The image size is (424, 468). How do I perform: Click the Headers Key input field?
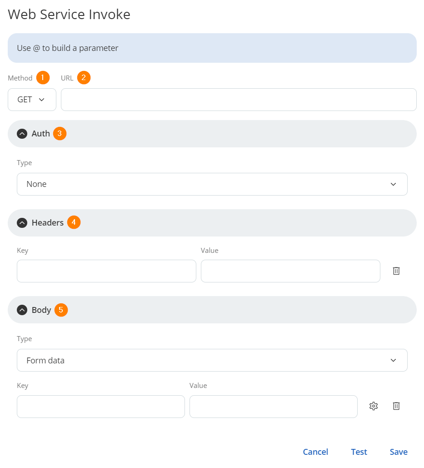(x=106, y=271)
